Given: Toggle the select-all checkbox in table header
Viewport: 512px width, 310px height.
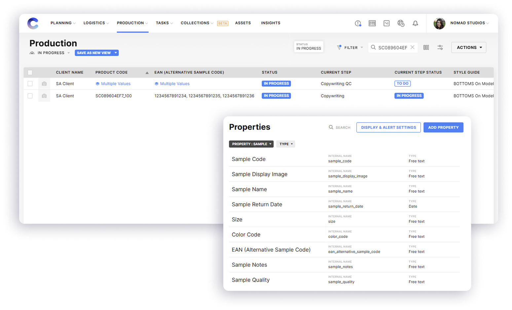Looking at the screenshot, I should (30, 72).
